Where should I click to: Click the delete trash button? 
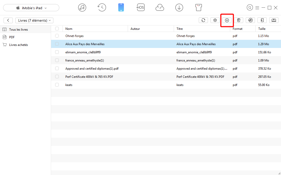(239, 20)
